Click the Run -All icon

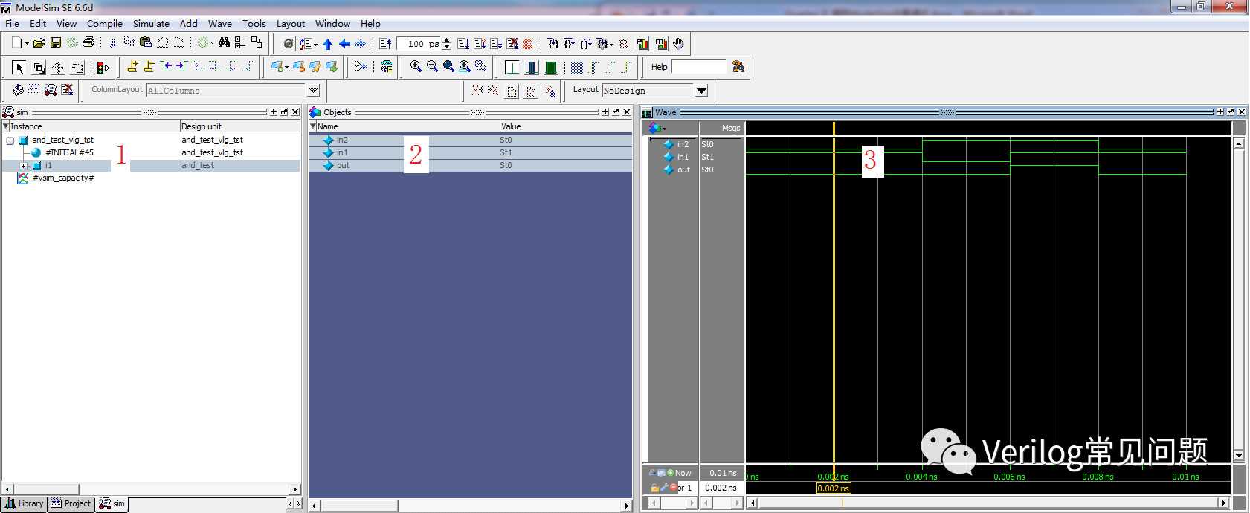pyautogui.click(x=495, y=44)
